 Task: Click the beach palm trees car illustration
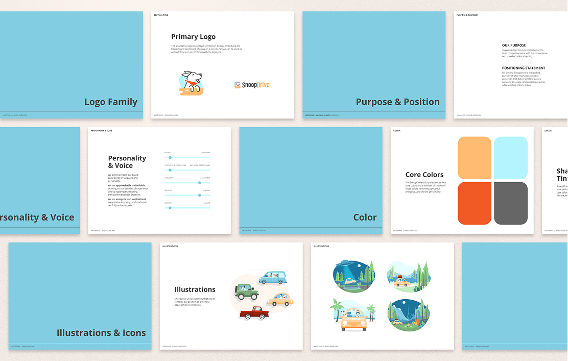353,315
